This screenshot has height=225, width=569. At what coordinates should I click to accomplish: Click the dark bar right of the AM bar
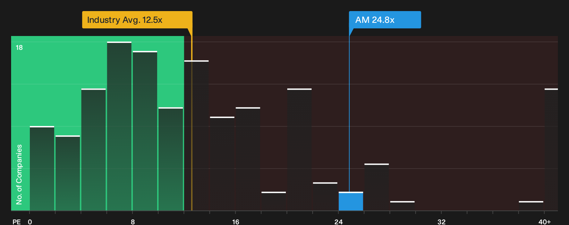pos(376,187)
